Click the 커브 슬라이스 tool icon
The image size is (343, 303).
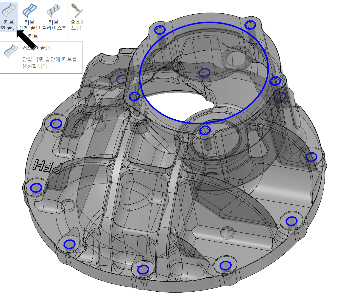[53, 10]
